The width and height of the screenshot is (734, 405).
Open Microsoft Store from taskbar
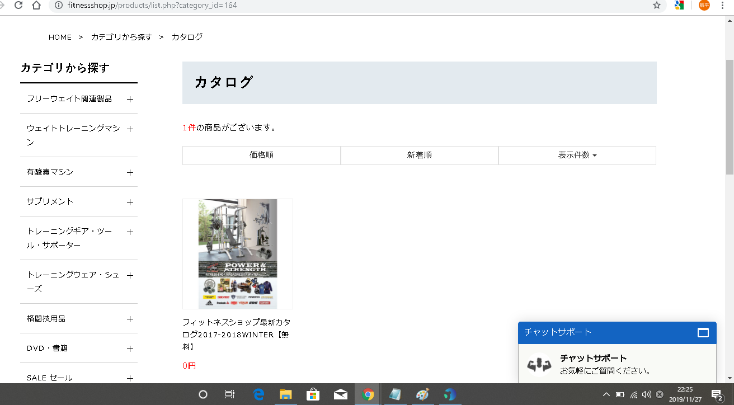point(313,394)
